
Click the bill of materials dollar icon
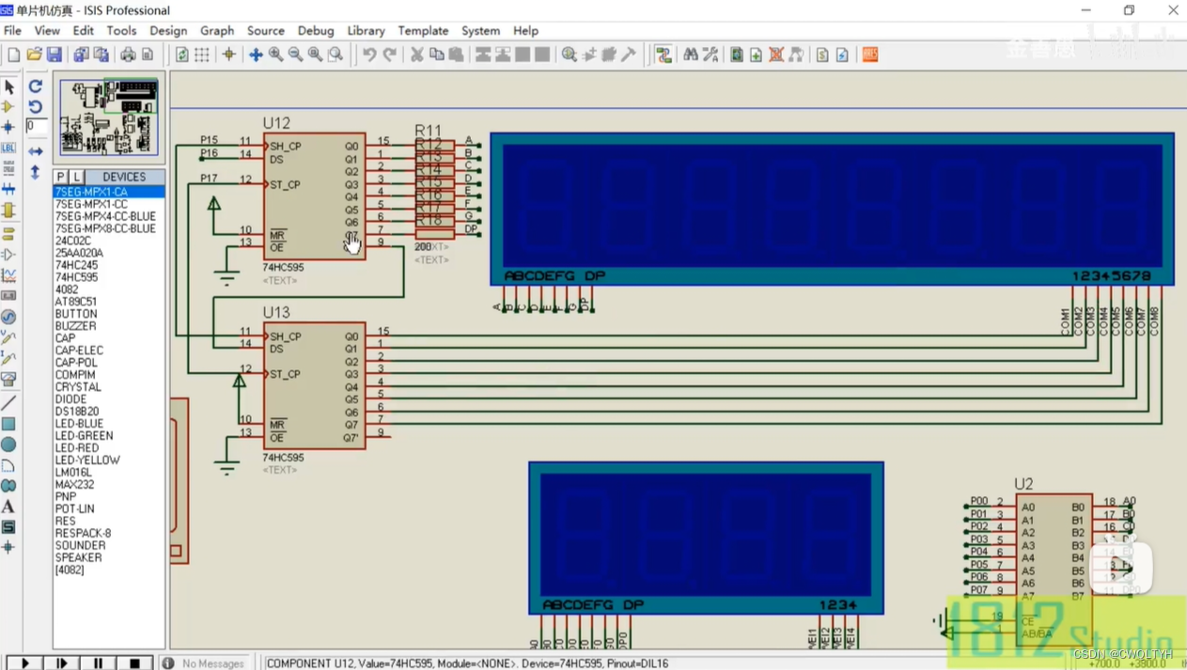point(822,55)
